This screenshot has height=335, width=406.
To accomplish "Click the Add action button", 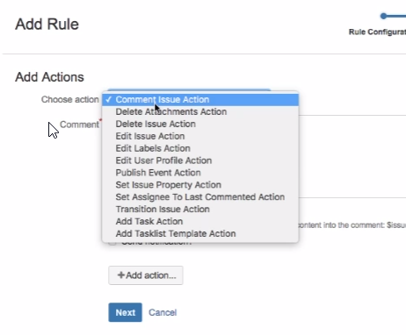I will [146, 275].
